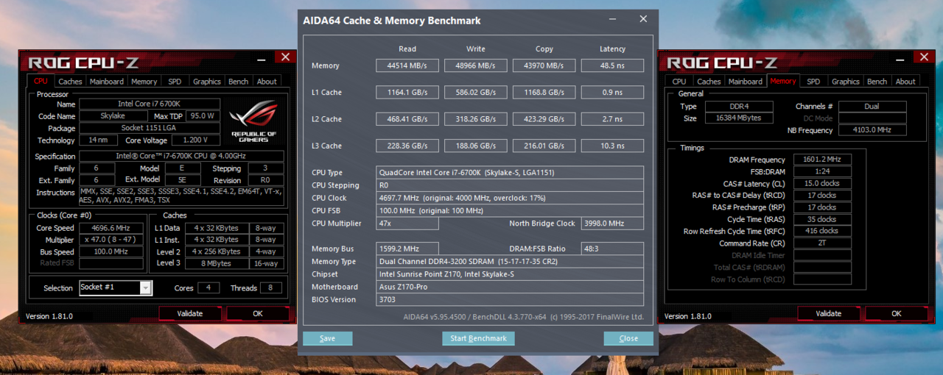The height and width of the screenshot is (375, 943).
Task: Open About tab in right CPU-Z window
Action: tap(905, 82)
